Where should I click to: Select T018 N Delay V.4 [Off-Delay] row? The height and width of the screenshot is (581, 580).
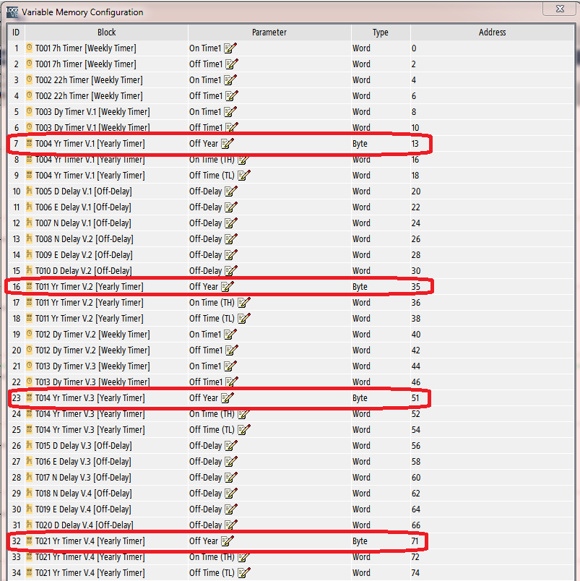pyautogui.click(x=291, y=494)
